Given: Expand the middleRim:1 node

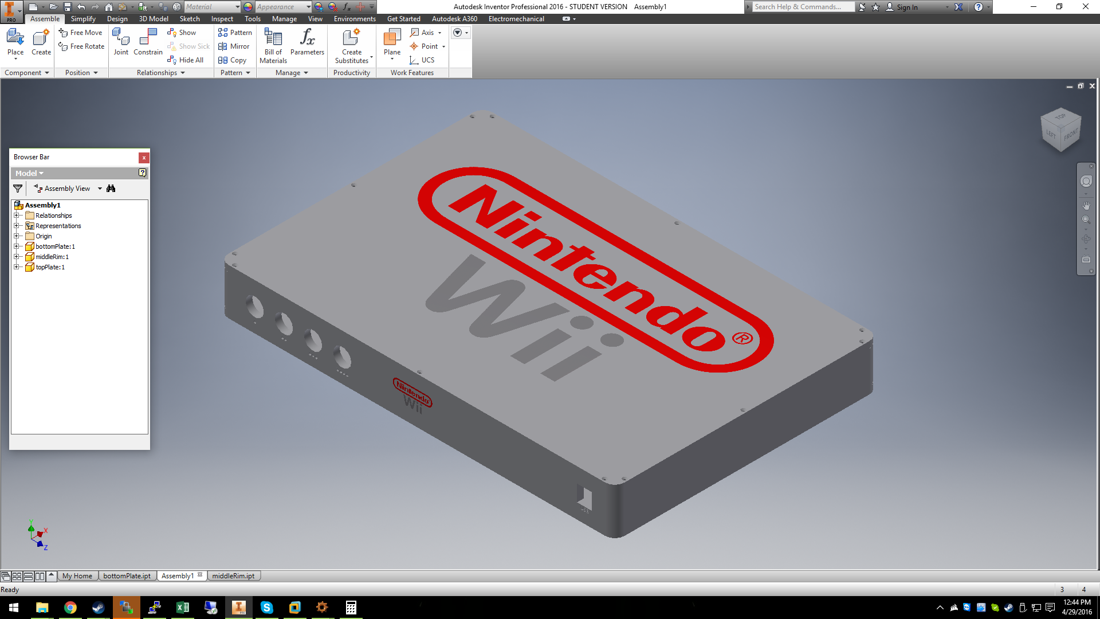Looking at the screenshot, I should 17,257.
